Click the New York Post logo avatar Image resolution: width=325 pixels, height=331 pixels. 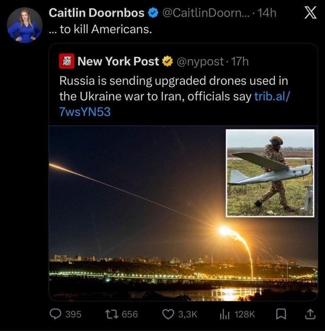(x=67, y=61)
